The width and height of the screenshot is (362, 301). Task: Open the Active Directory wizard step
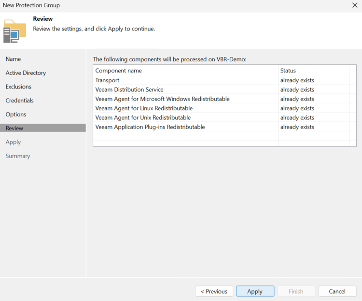pos(26,73)
